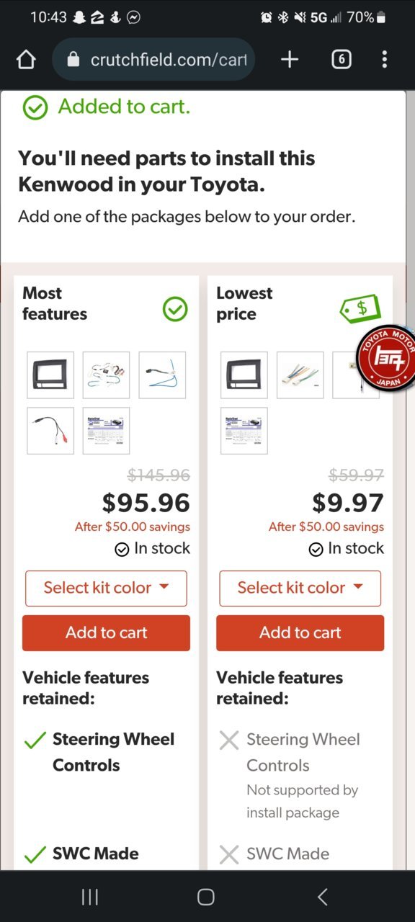Screen dimensions: 415x922
Task: View the blue antenna adapter thumbnail
Action: [x=162, y=375]
